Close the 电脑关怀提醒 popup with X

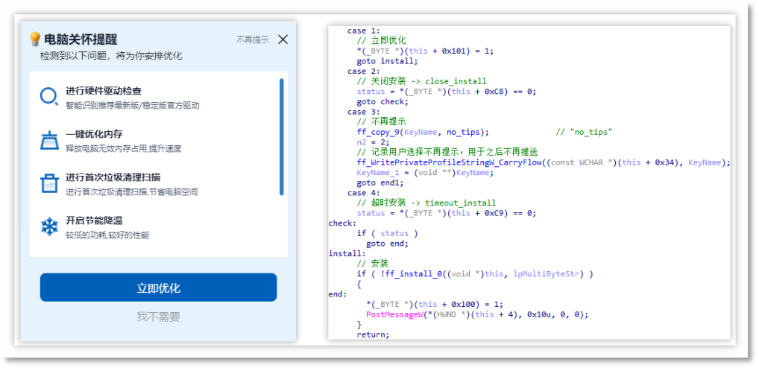(x=283, y=39)
